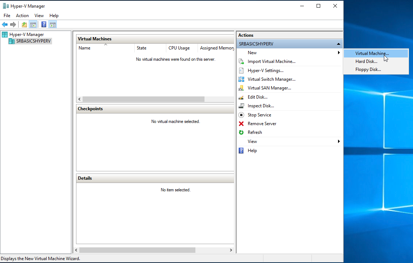413x263 pixels.
Task: Select Hard Disk... from New submenu
Action: coord(376,61)
